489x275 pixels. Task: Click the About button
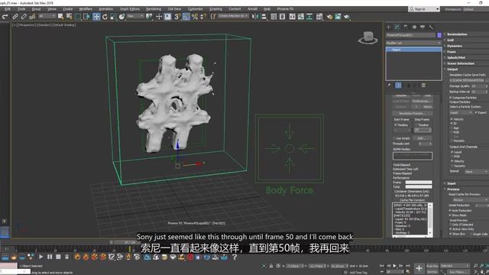click(427, 107)
